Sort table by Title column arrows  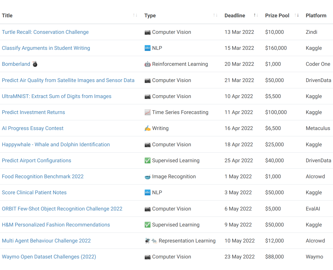135,15
